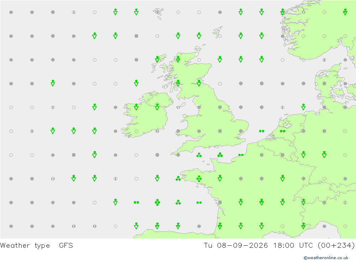Image resolution: width=356 pixels, height=261 pixels.
Task: Select the four-dot heavy rain symbol over Brittany
Action: coord(199,179)
